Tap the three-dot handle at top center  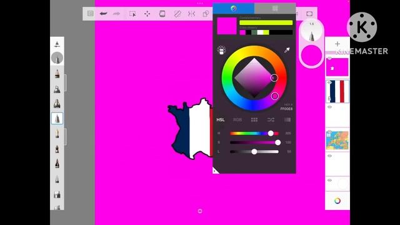tap(200, 3)
